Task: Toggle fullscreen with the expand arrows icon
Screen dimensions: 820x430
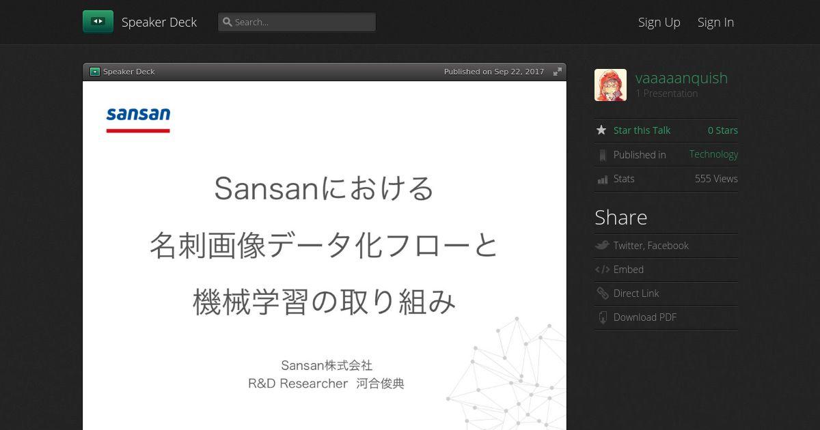Action: click(558, 72)
